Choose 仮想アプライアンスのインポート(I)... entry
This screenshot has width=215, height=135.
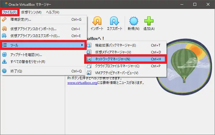44,29
